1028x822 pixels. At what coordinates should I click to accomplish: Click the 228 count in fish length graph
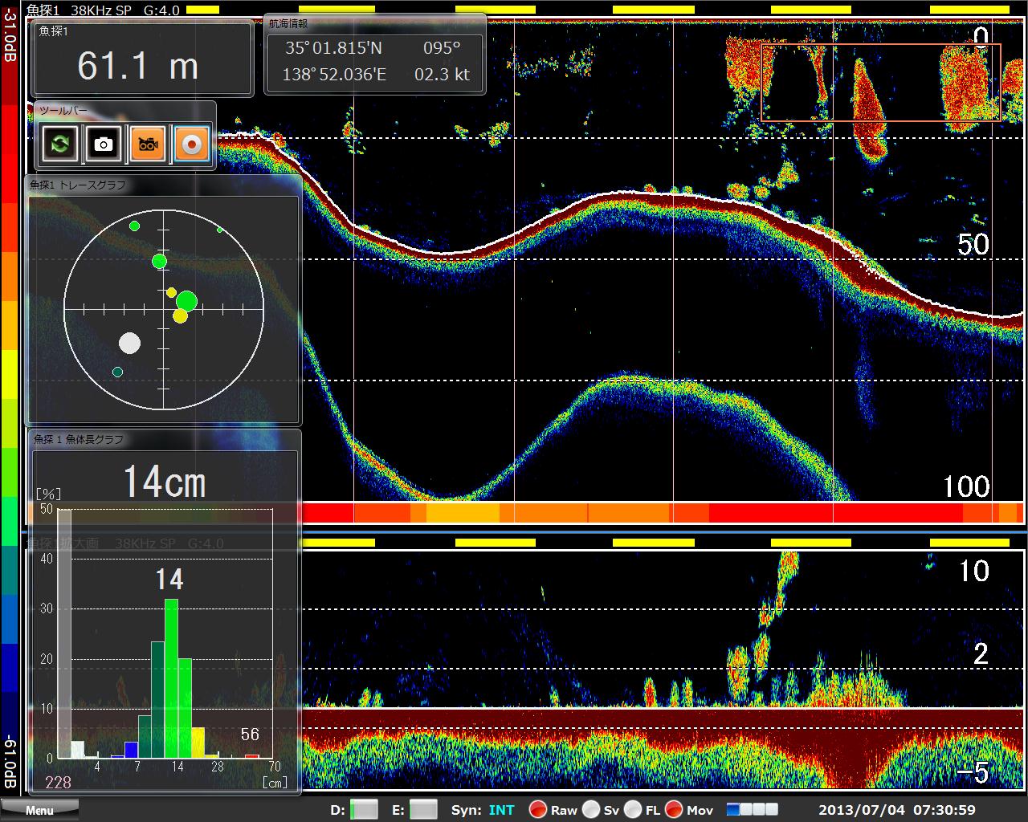point(59,783)
